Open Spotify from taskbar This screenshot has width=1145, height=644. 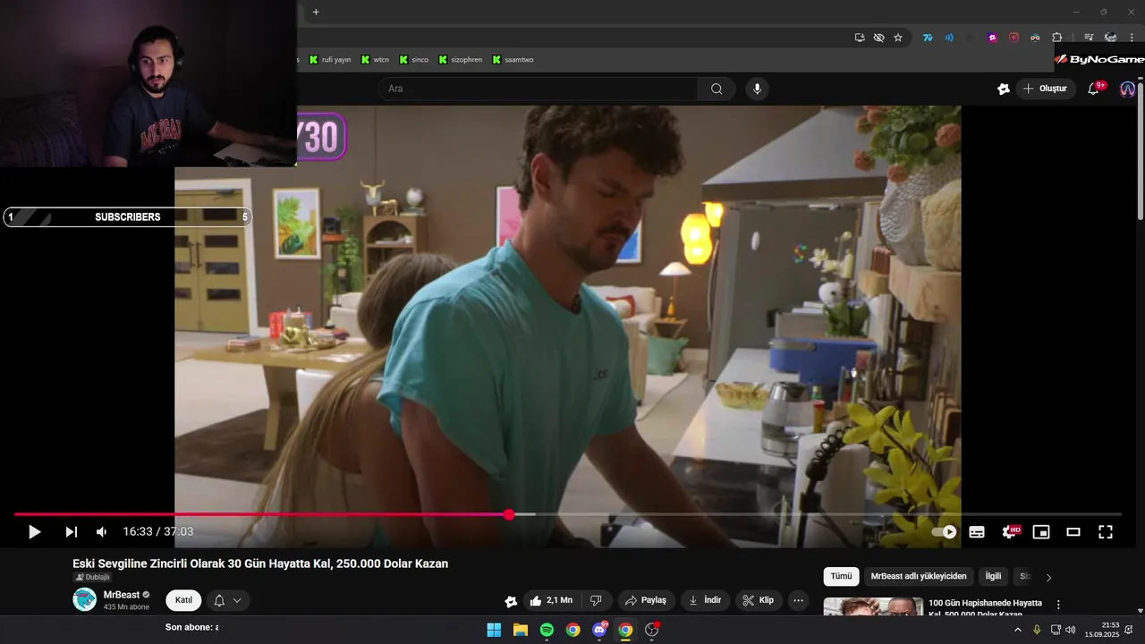[x=547, y=630]
